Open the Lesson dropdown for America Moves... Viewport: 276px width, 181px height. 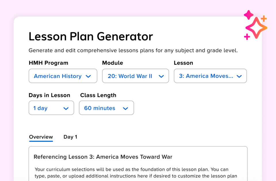(x=210, y=76)
